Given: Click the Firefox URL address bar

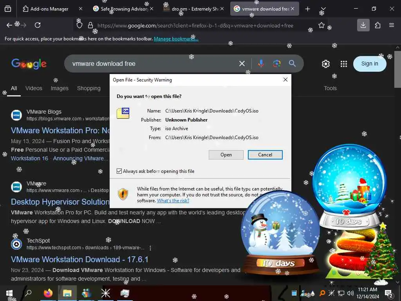Looking at the screenshot, I should (195, 25).
